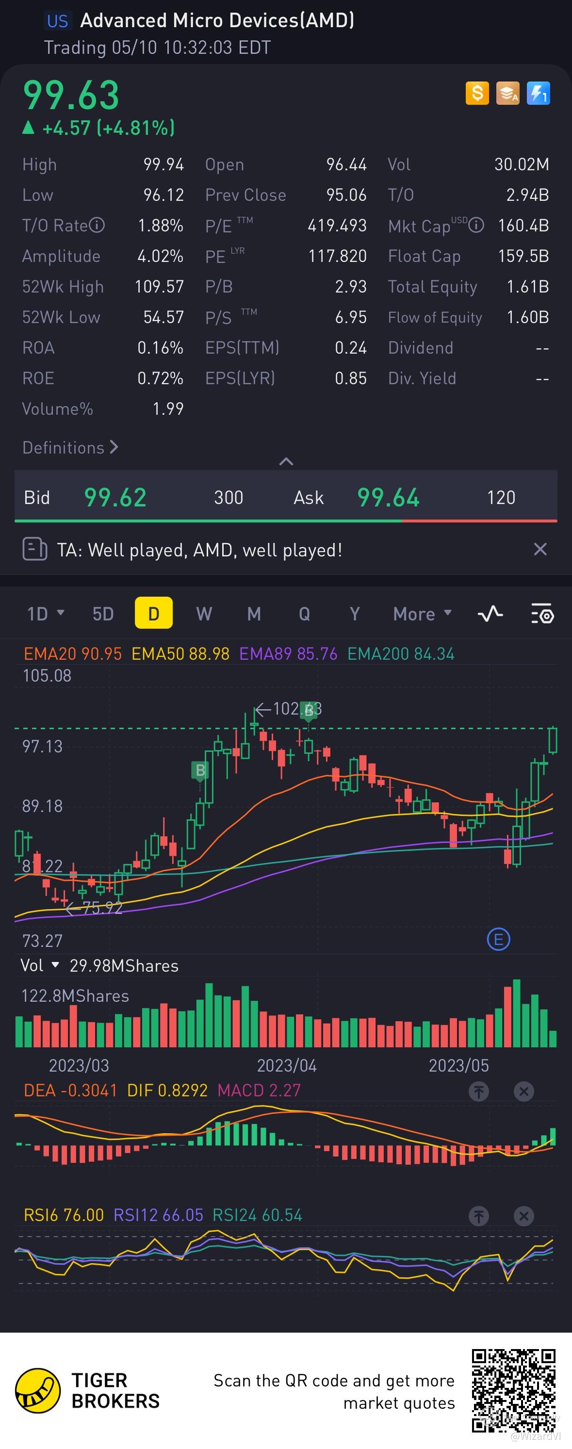Screen dimensions: 572x1449
Task: Open Definitions link
Action: 70,448
